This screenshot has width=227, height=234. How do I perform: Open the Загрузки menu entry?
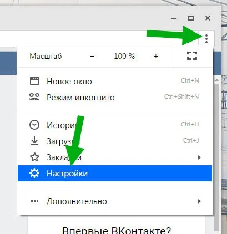tap(115, 141)
